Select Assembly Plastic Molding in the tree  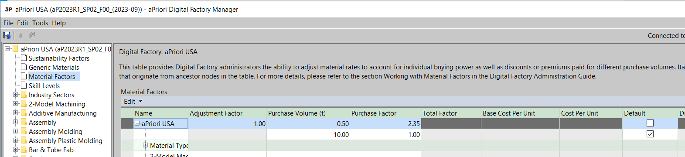65,140
